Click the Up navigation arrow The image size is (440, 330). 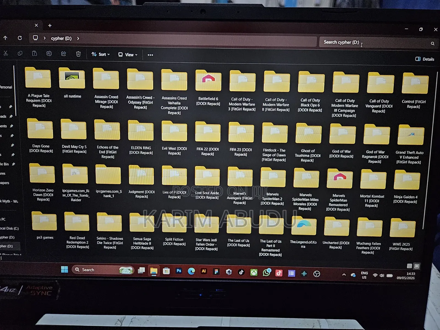coord(5,38)
